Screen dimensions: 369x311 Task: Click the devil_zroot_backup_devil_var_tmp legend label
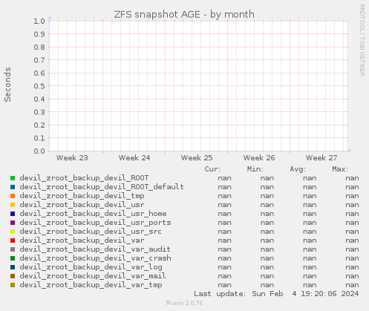pos(91,285)
